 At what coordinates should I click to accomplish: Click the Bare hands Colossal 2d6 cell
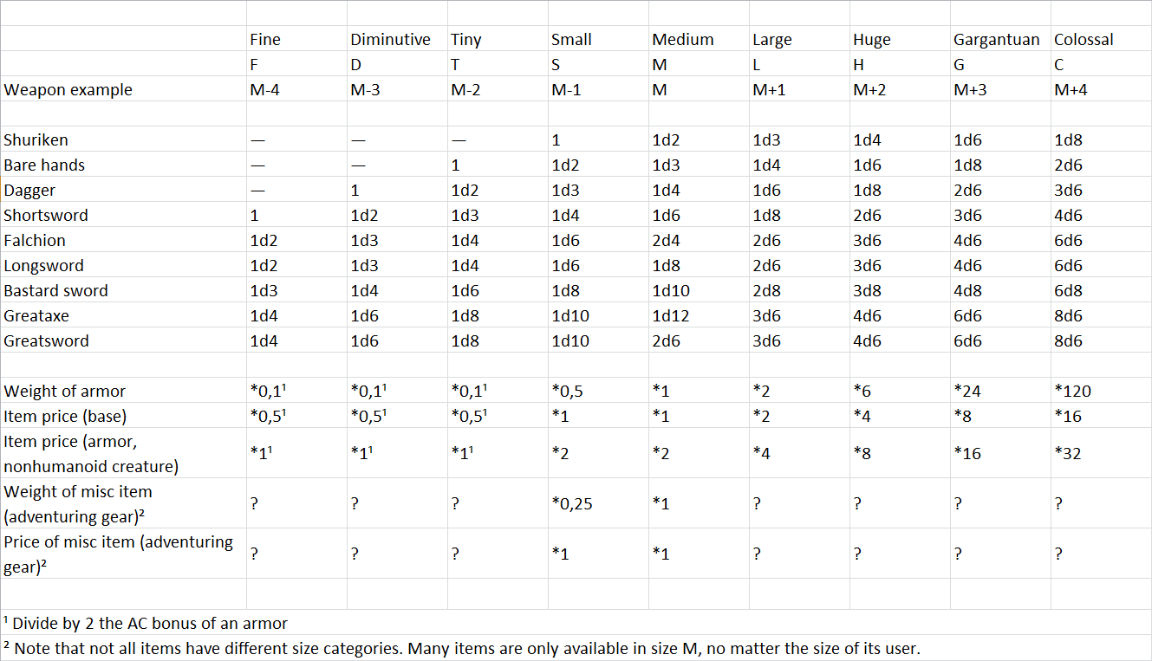[1068, 165]
